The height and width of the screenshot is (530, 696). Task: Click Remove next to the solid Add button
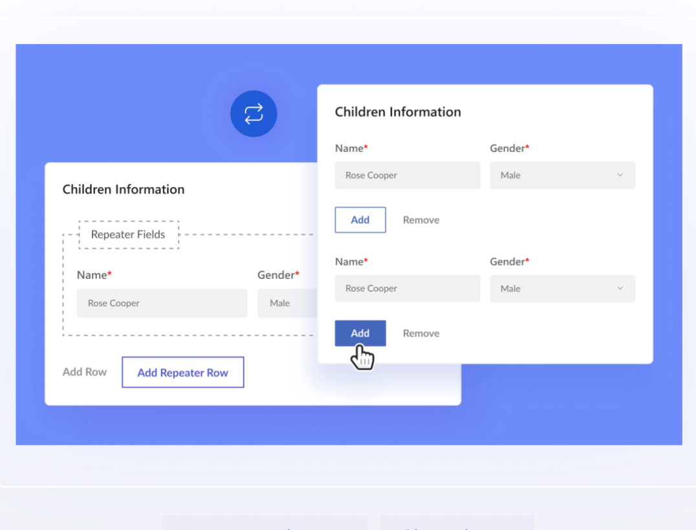(x=421, y=333)
